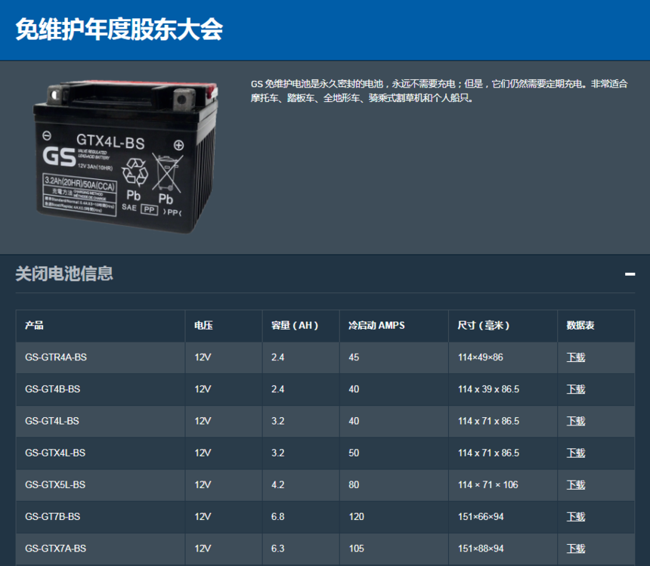Click the 12V voltage in GS-GTR4A-BS row
This screenshot has height=566, width=650.
pyautogui.click(x=203, y=357)
